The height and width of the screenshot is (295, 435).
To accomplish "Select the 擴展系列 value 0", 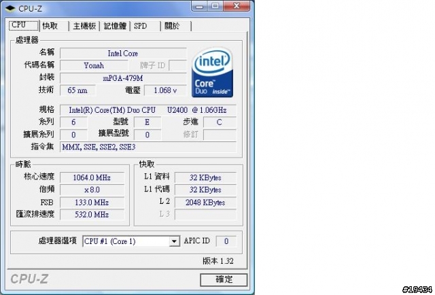I will point(73,135).
